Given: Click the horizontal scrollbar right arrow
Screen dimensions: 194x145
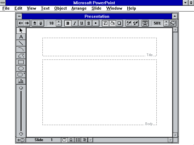Looking at the screenshot, I should click(170, 140).
